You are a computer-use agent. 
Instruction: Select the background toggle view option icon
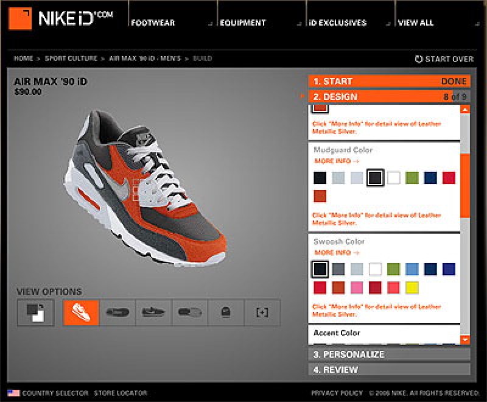pyautogui.click(x=36, y=312)
